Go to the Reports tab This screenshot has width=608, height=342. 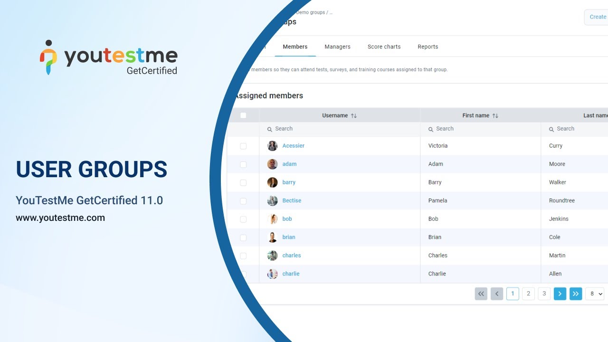coord(427,47)
